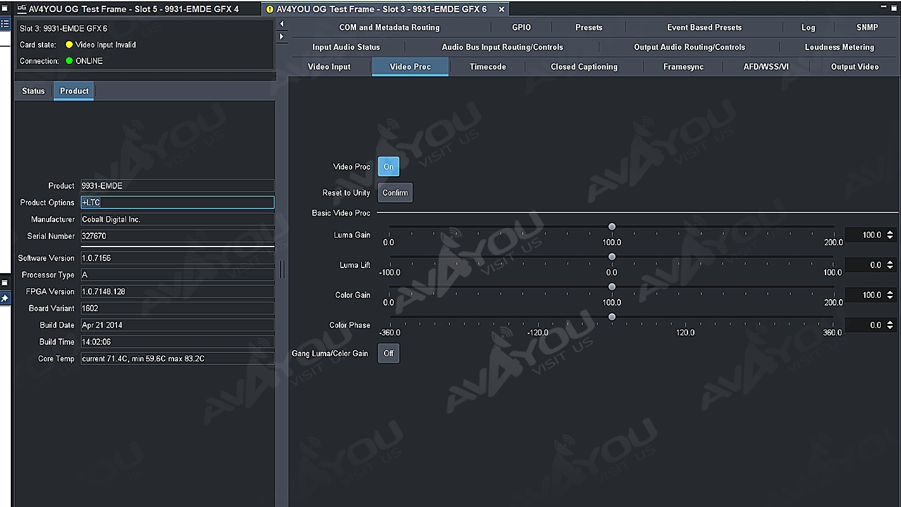Click the Board Variant value 1602
901x507 pixels.
(x=177, y=309)
